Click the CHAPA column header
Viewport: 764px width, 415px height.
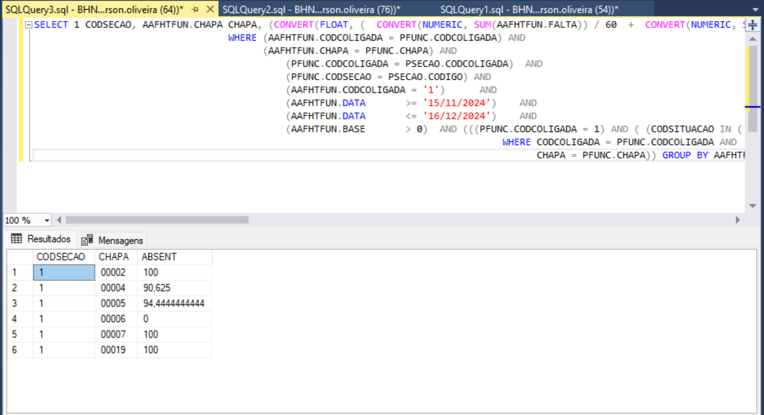[115, 257]
